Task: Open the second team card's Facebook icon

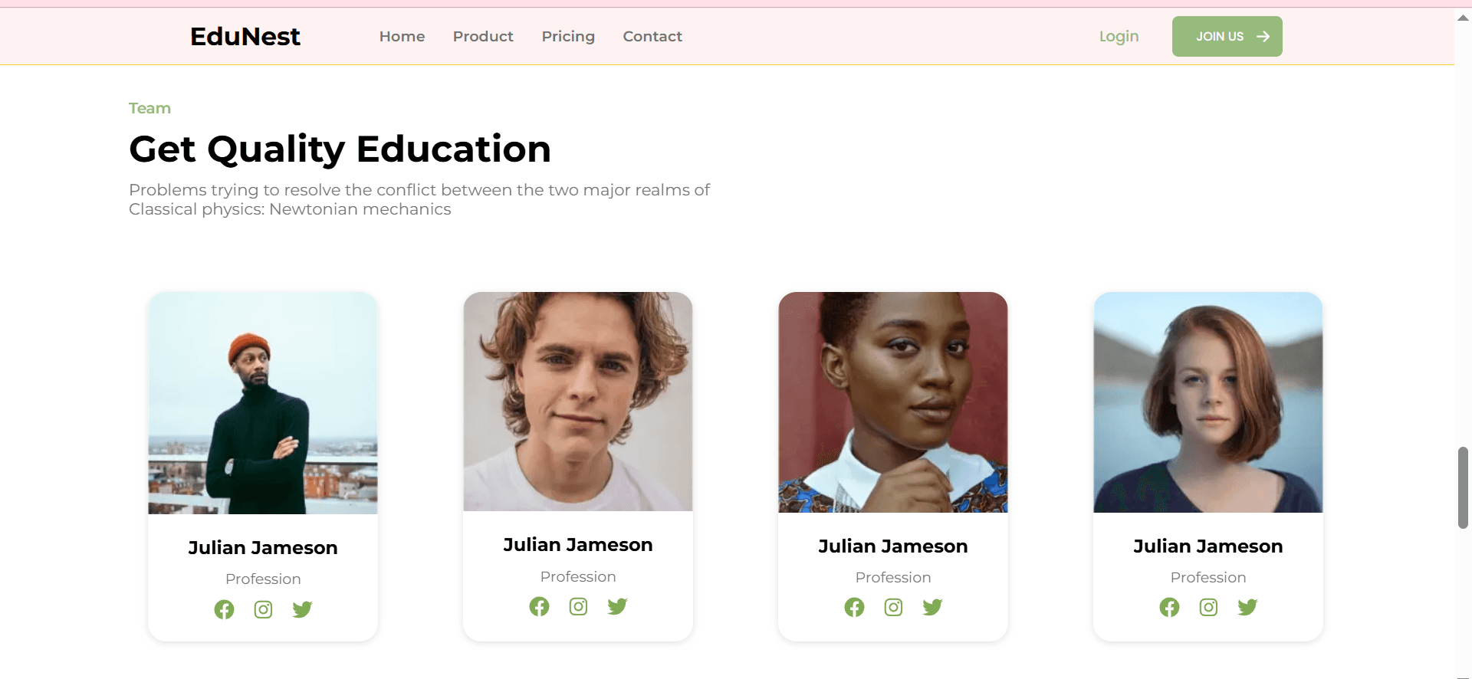Action: (539, 607)
